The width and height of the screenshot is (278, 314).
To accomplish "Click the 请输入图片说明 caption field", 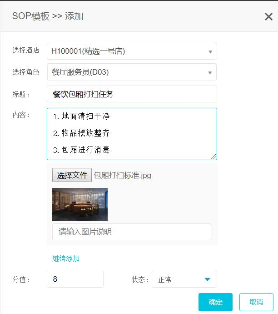I will (x=132, y=232).
